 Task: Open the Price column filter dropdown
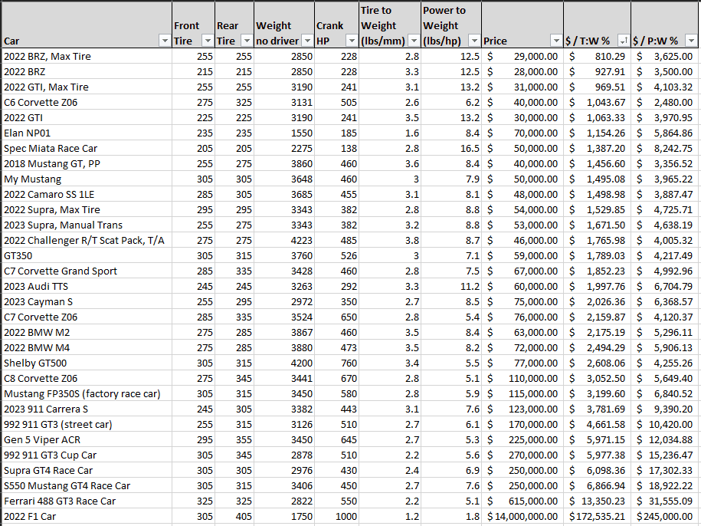557,41
